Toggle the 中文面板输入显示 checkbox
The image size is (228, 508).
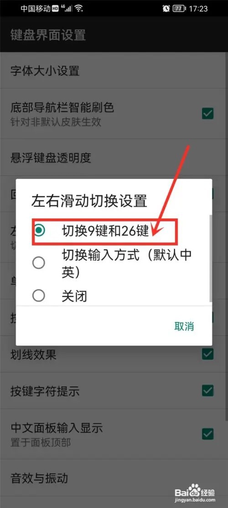[207, 433]
